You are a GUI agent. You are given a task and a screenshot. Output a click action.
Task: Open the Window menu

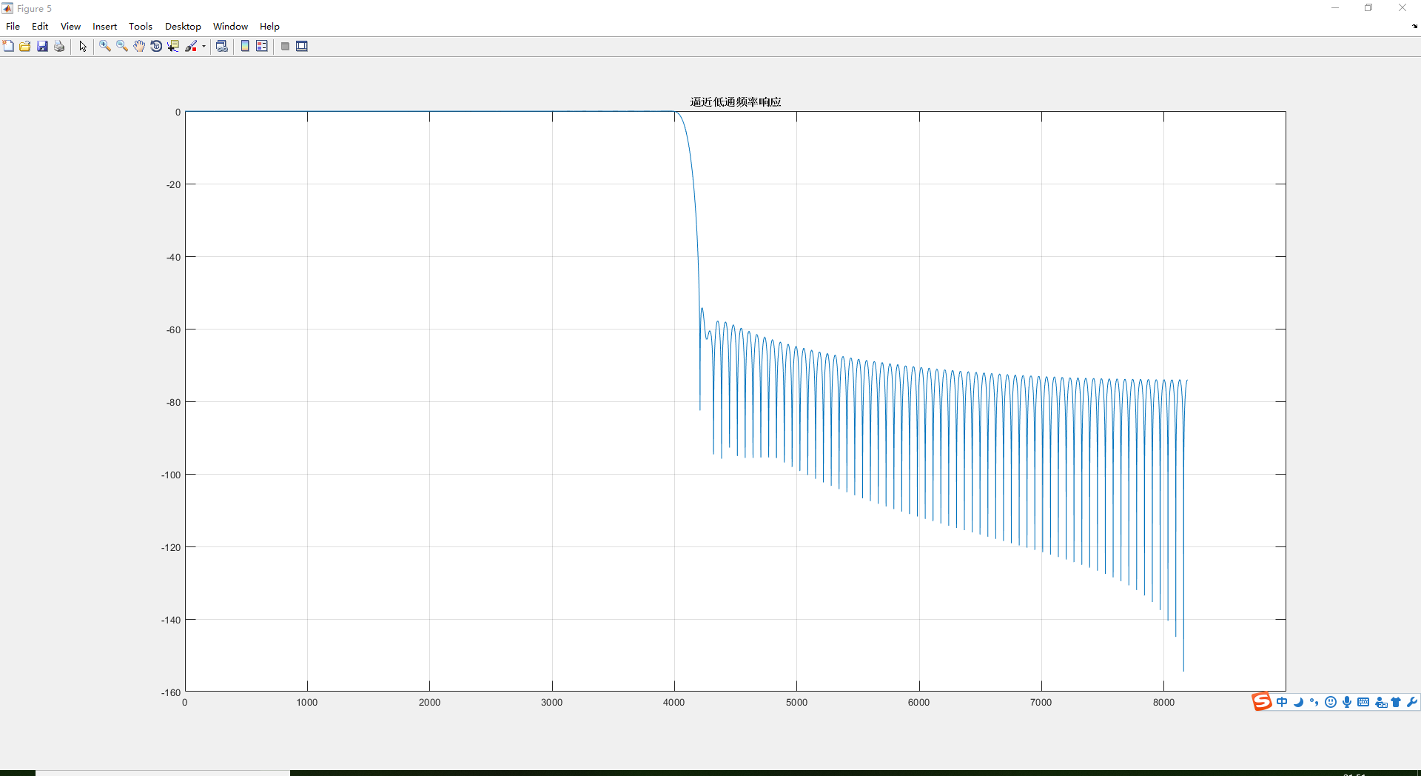[230, 26]
